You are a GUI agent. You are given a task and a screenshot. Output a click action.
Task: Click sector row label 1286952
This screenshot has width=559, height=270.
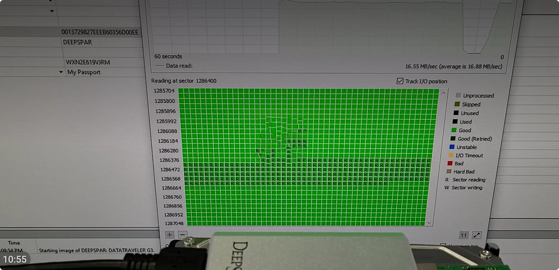click(173, 214)
